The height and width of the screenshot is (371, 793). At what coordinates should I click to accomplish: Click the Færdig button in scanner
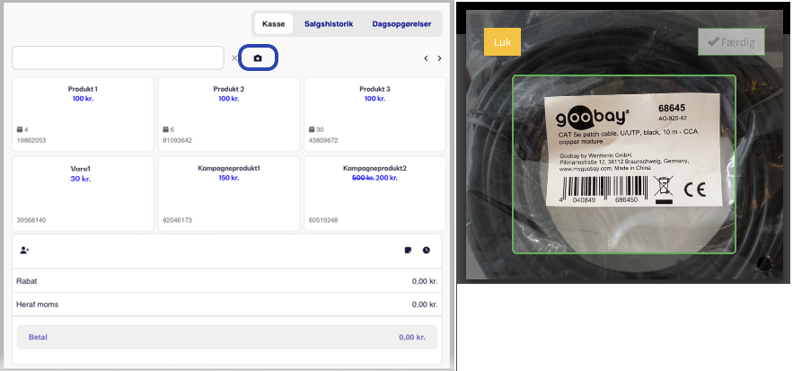pos(731,42)
